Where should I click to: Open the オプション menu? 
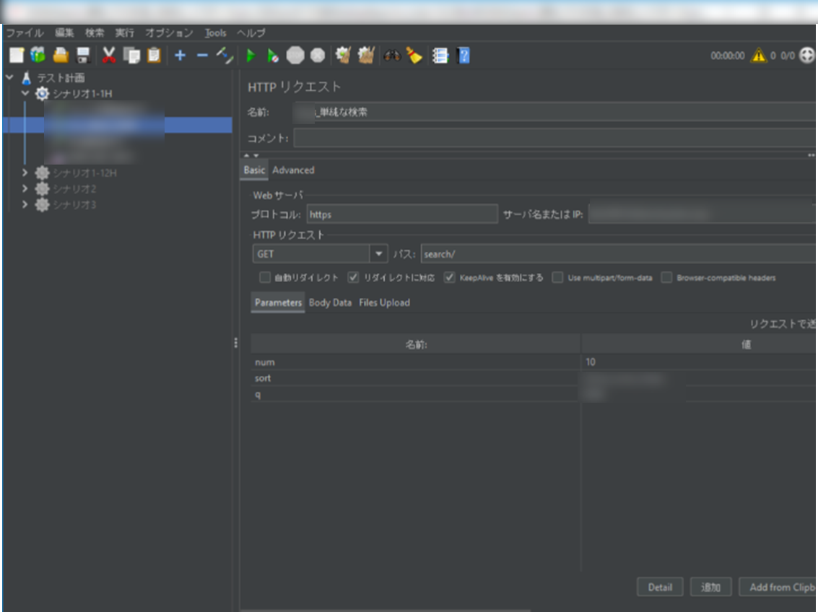[169, 33]
